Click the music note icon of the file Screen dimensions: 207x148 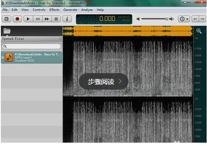tap(9, 58)
